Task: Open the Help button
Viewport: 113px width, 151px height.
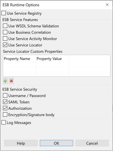Action: [x=21, y=143]
